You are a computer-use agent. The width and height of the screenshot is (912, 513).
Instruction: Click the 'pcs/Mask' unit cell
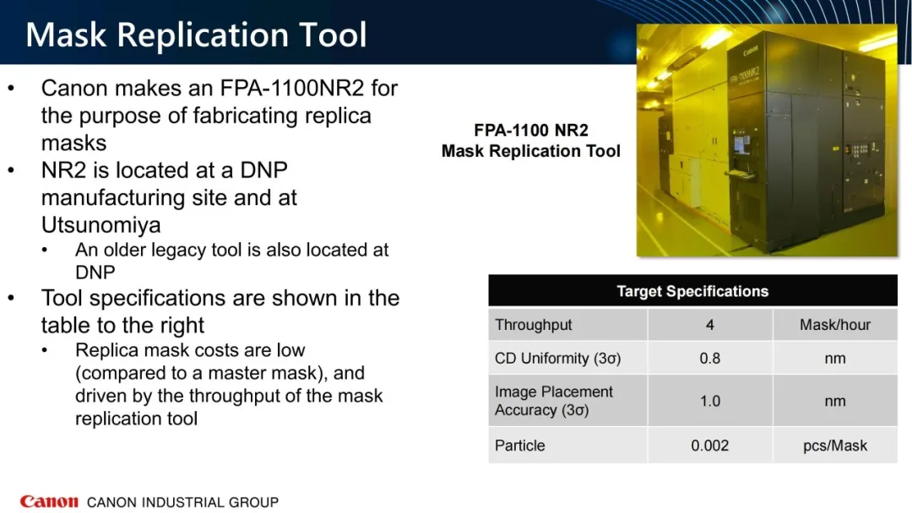[835, 445]
